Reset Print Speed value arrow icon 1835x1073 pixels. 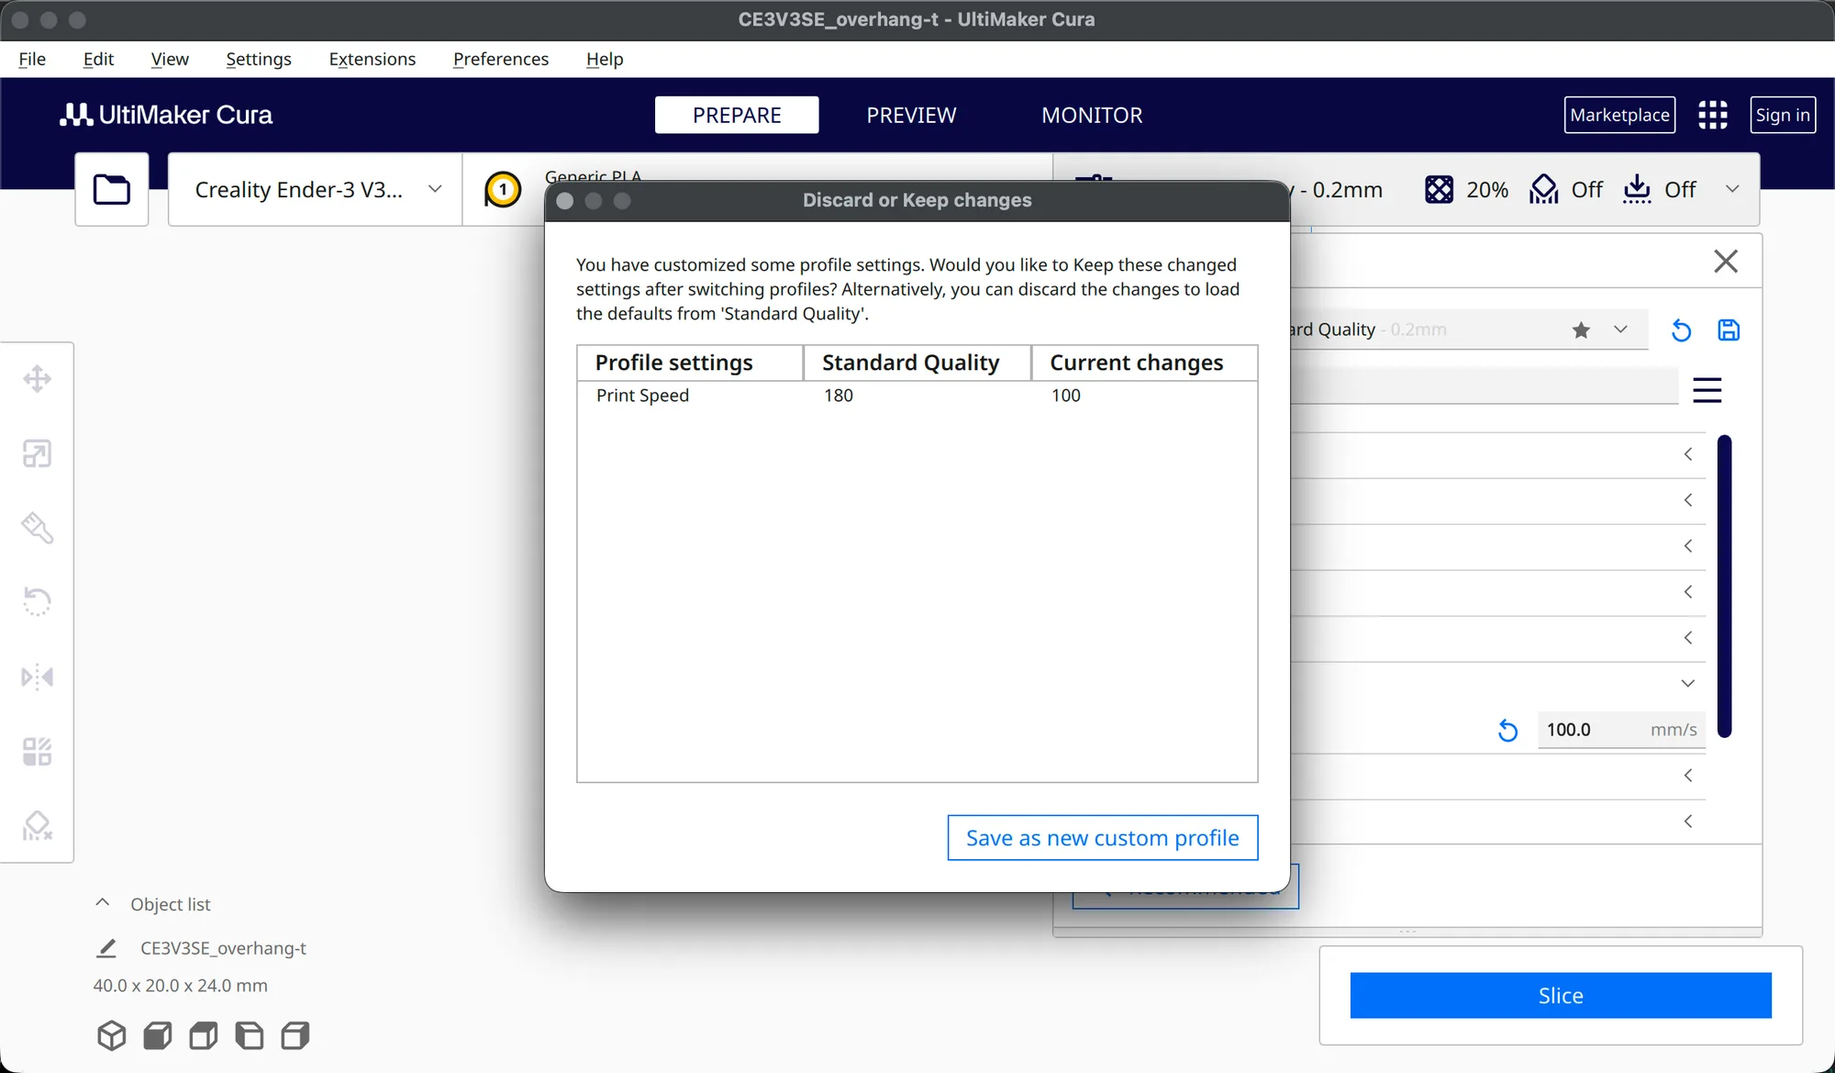coord(1507,731)
